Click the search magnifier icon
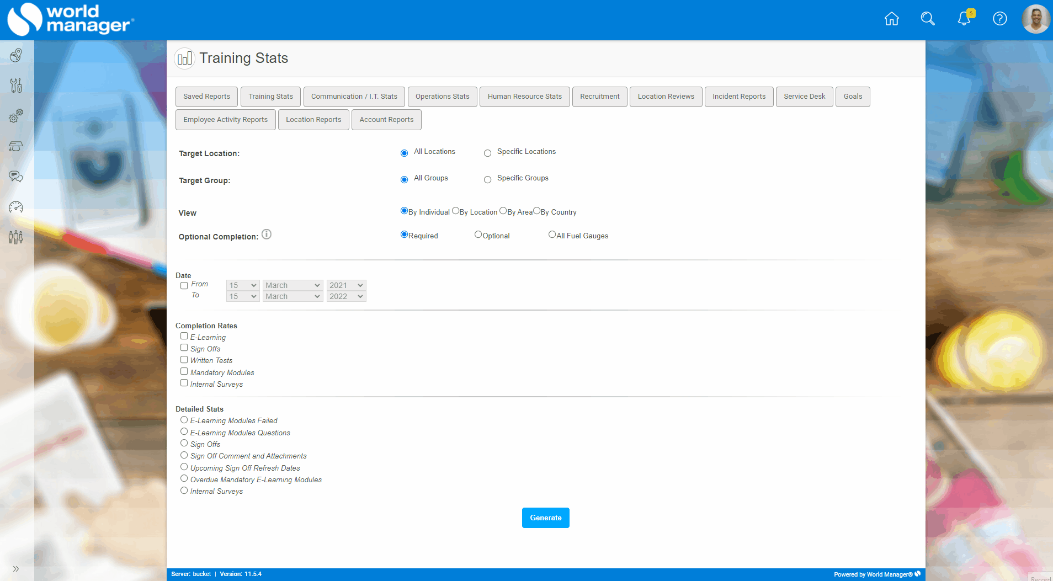The width and height of the screenshot is (1053, 581). [x=928, y=19]
